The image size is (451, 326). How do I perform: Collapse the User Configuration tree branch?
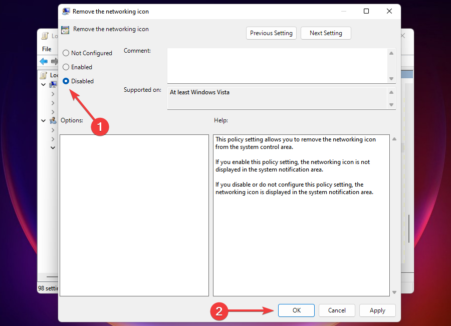coord(43,120)
